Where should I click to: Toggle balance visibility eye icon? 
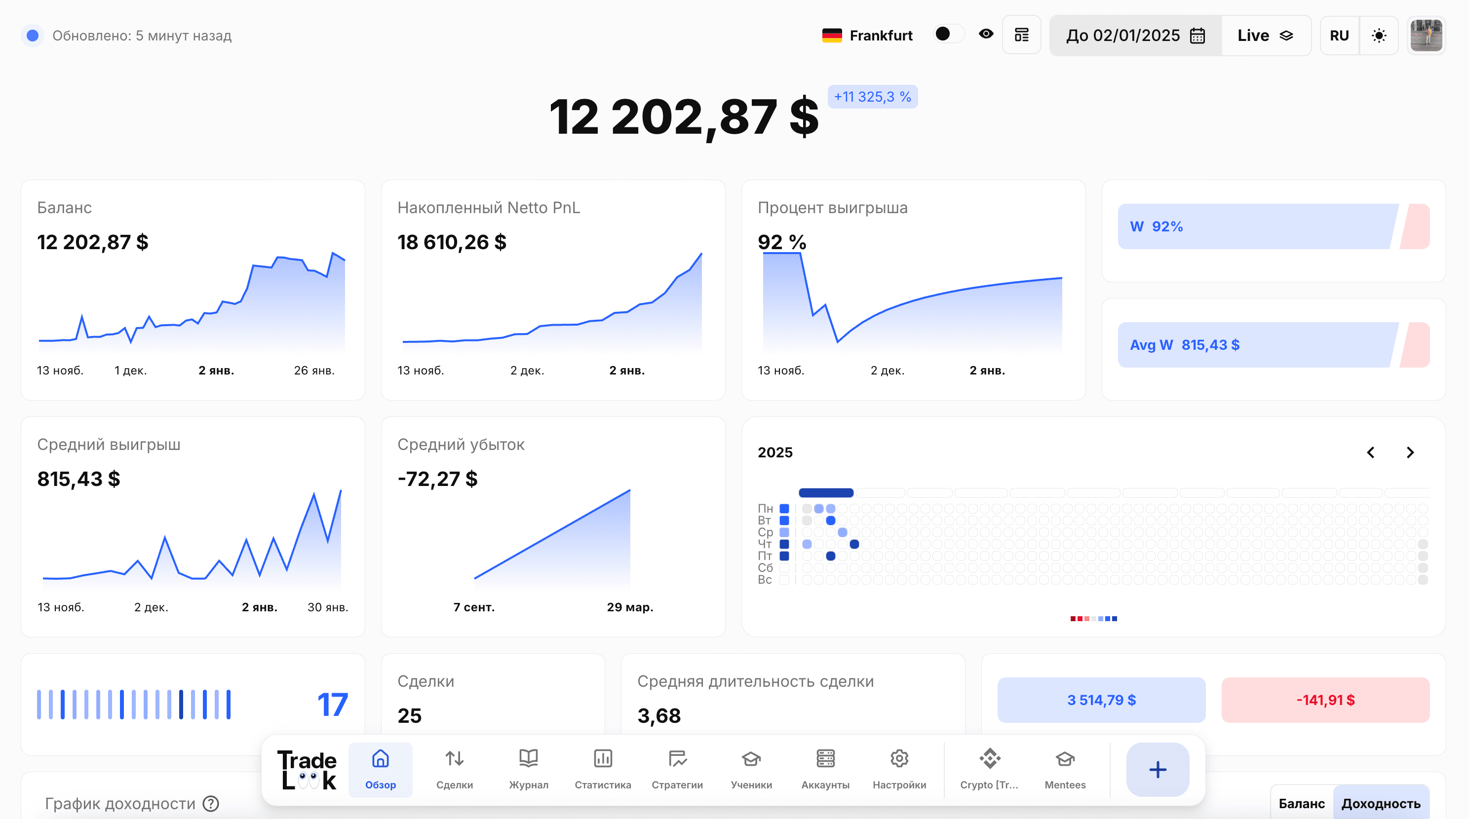pos(986,35)
